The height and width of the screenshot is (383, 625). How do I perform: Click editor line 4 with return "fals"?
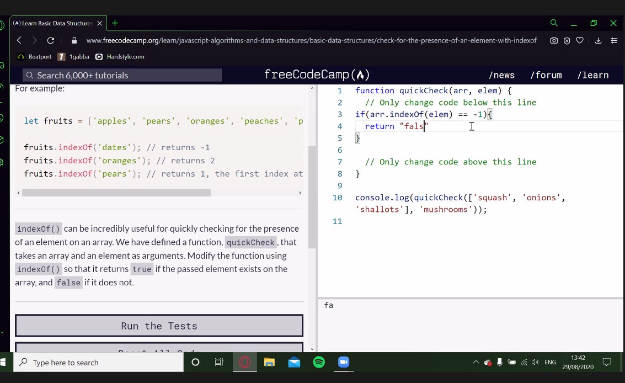click(x=396, y=126)
